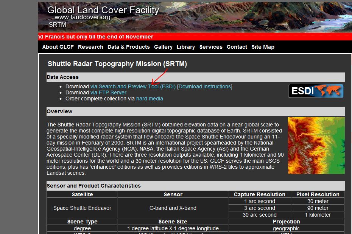This screenshot has width=352, height=234.
Task: Open the Search and Preview Tool (ESDI) link
Action: [x=133, y=86]
